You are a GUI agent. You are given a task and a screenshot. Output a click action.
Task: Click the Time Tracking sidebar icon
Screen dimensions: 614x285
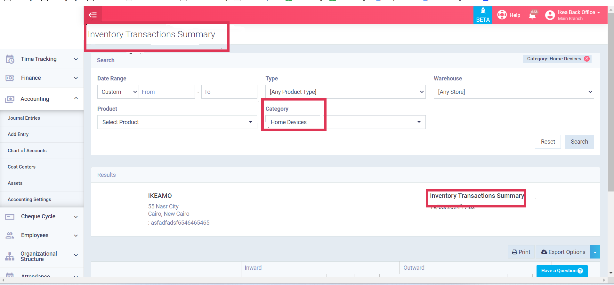(x=10, y=59)
